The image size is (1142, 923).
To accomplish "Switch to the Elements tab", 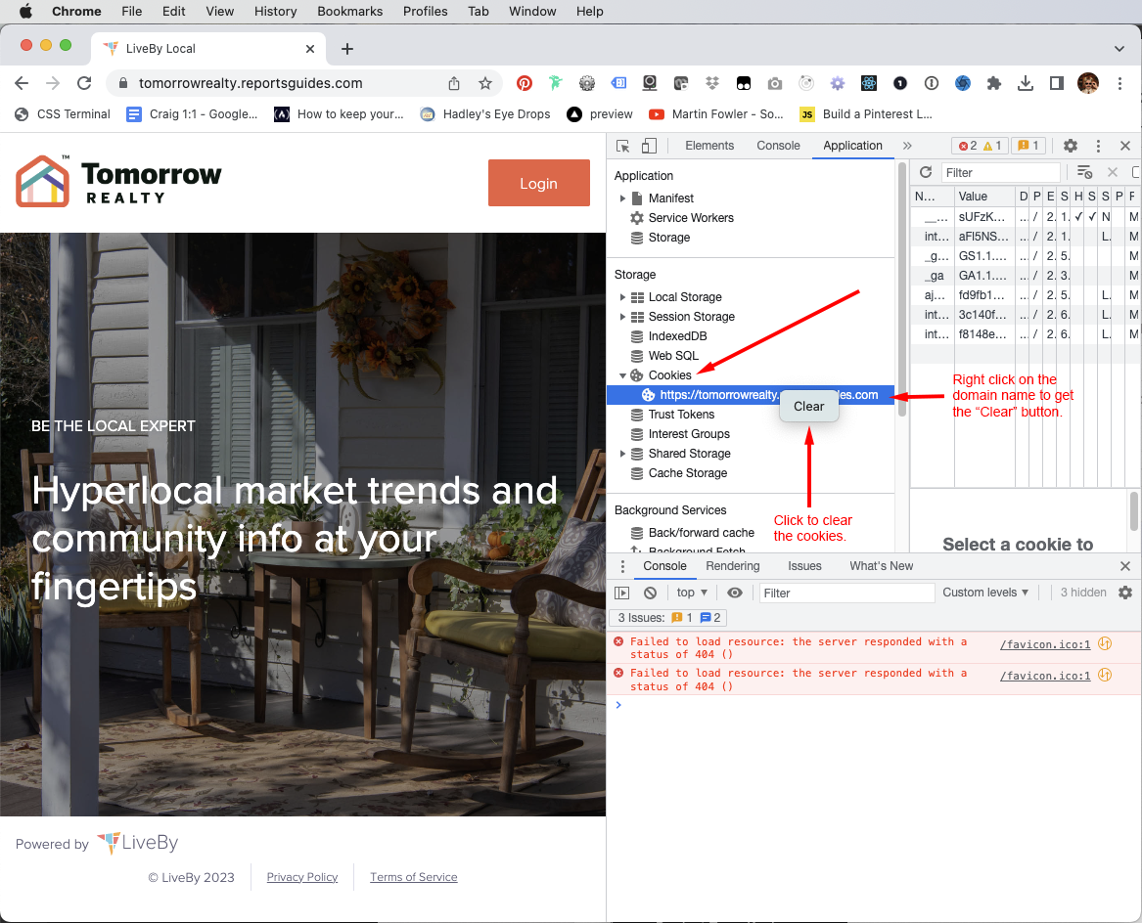I will coord(709,146).
